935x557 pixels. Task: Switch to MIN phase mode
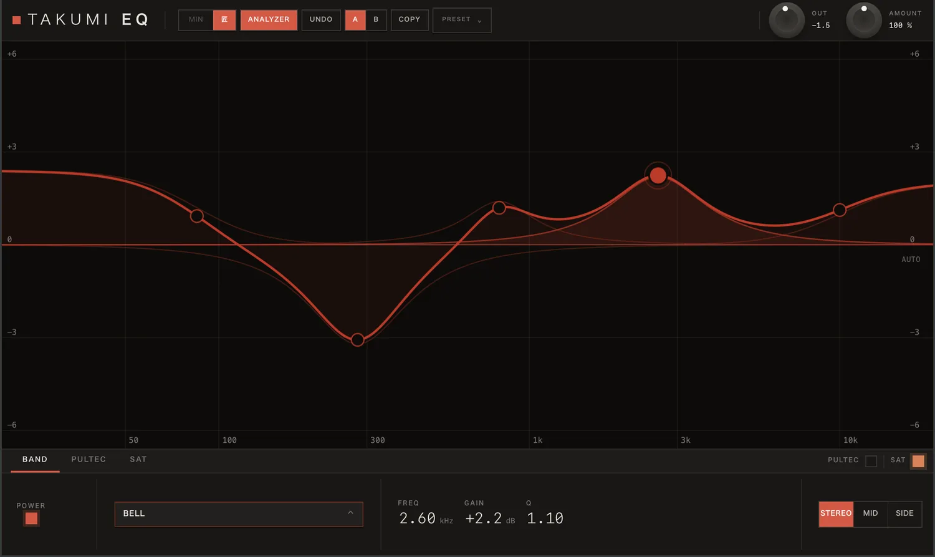196,19
